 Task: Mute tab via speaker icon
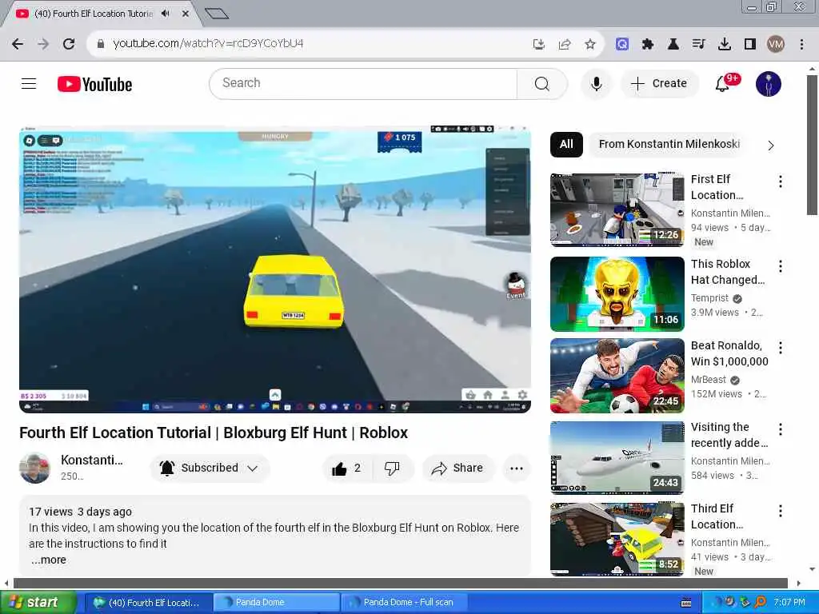pyautogui.click(x=166, y=14)
